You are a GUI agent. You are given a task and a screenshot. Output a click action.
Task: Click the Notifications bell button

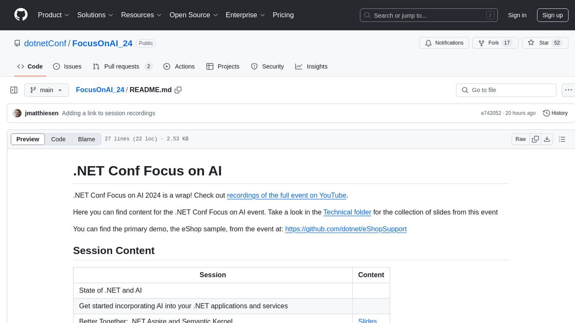(444, 43)
